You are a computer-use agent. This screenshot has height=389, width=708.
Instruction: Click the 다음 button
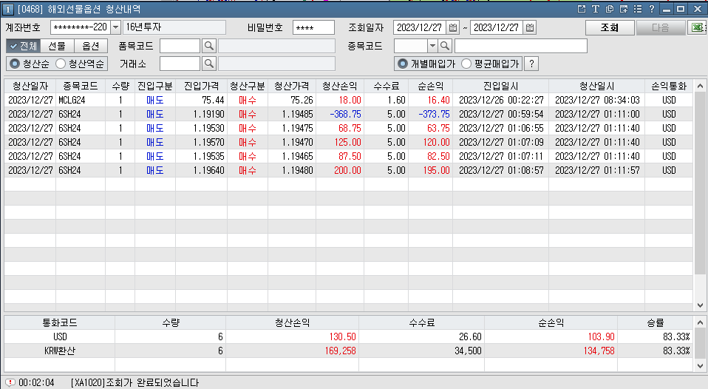coord(660,27)
